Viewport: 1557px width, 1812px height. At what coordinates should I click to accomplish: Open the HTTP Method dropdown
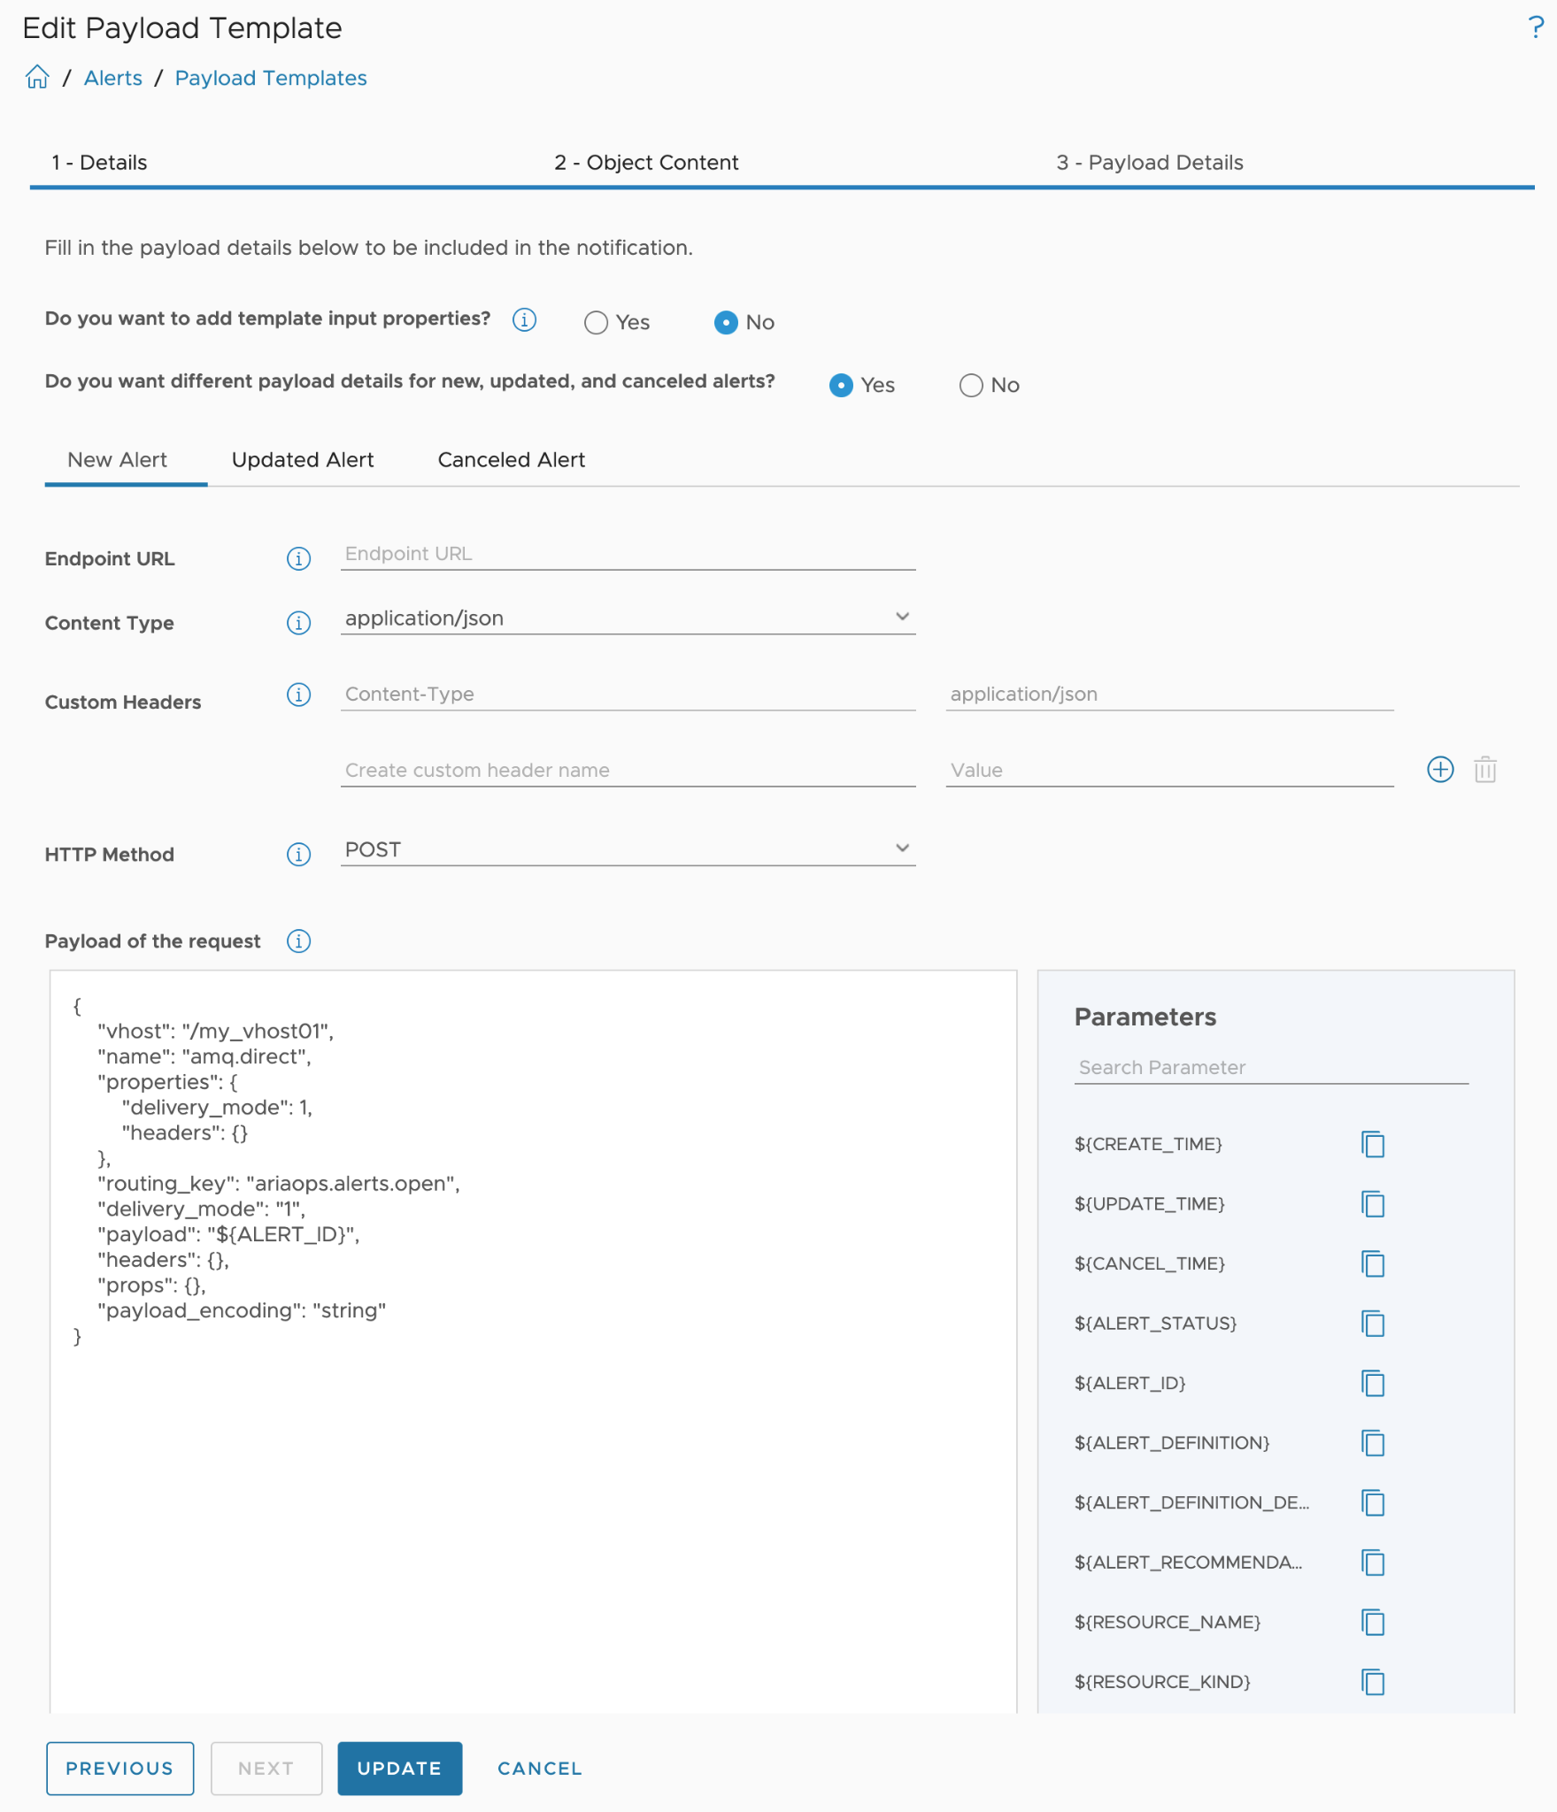coord(628,849)
